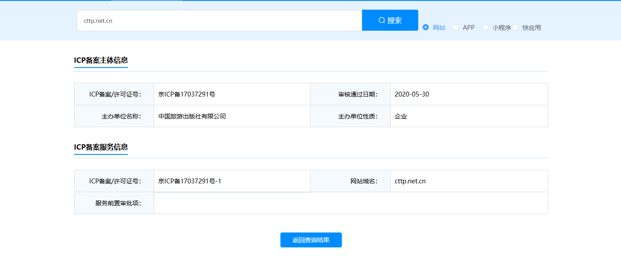Viewport: 621px width, 261px height.
Task: Click the magnifier icon in search button
Action: point(382,20)
